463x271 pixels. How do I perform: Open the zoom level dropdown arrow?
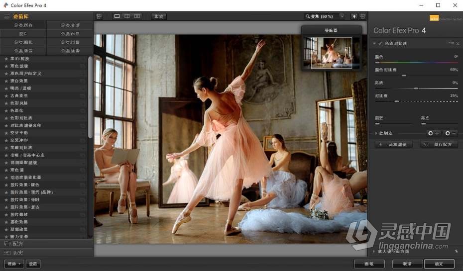(342, 16)
